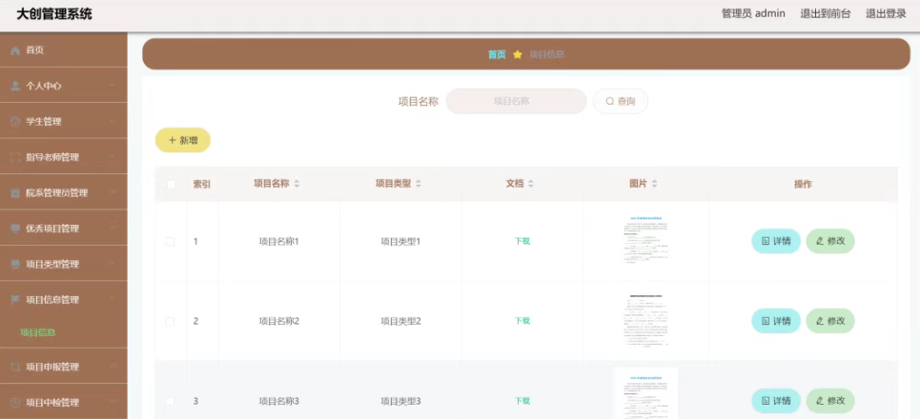The width and height of the screenshot is (920, 419).
Task: Expand the 院系管理员管理 menu chevron
Action: pos(112,192)
